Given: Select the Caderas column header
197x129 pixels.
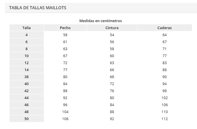Looking at the screenshot, I should click(x=164, y=28).
